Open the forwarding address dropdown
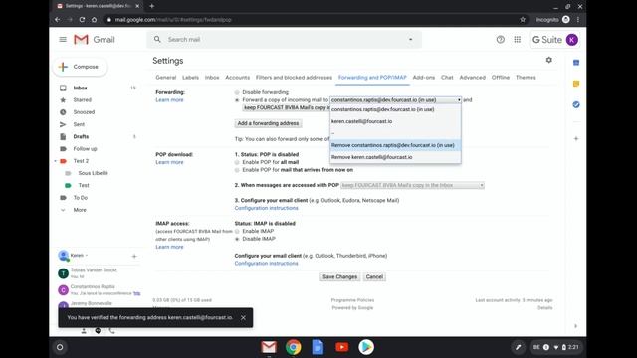This screenshot has height=358, width=637. click(396, 99)
